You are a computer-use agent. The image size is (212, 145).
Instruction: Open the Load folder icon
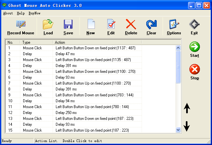click(48, 24)
